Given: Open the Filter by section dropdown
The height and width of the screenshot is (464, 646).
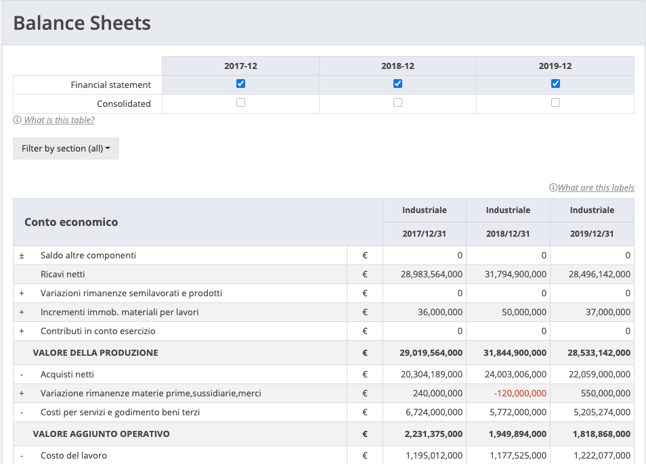Looking at the screenshot, I should 66,149.
